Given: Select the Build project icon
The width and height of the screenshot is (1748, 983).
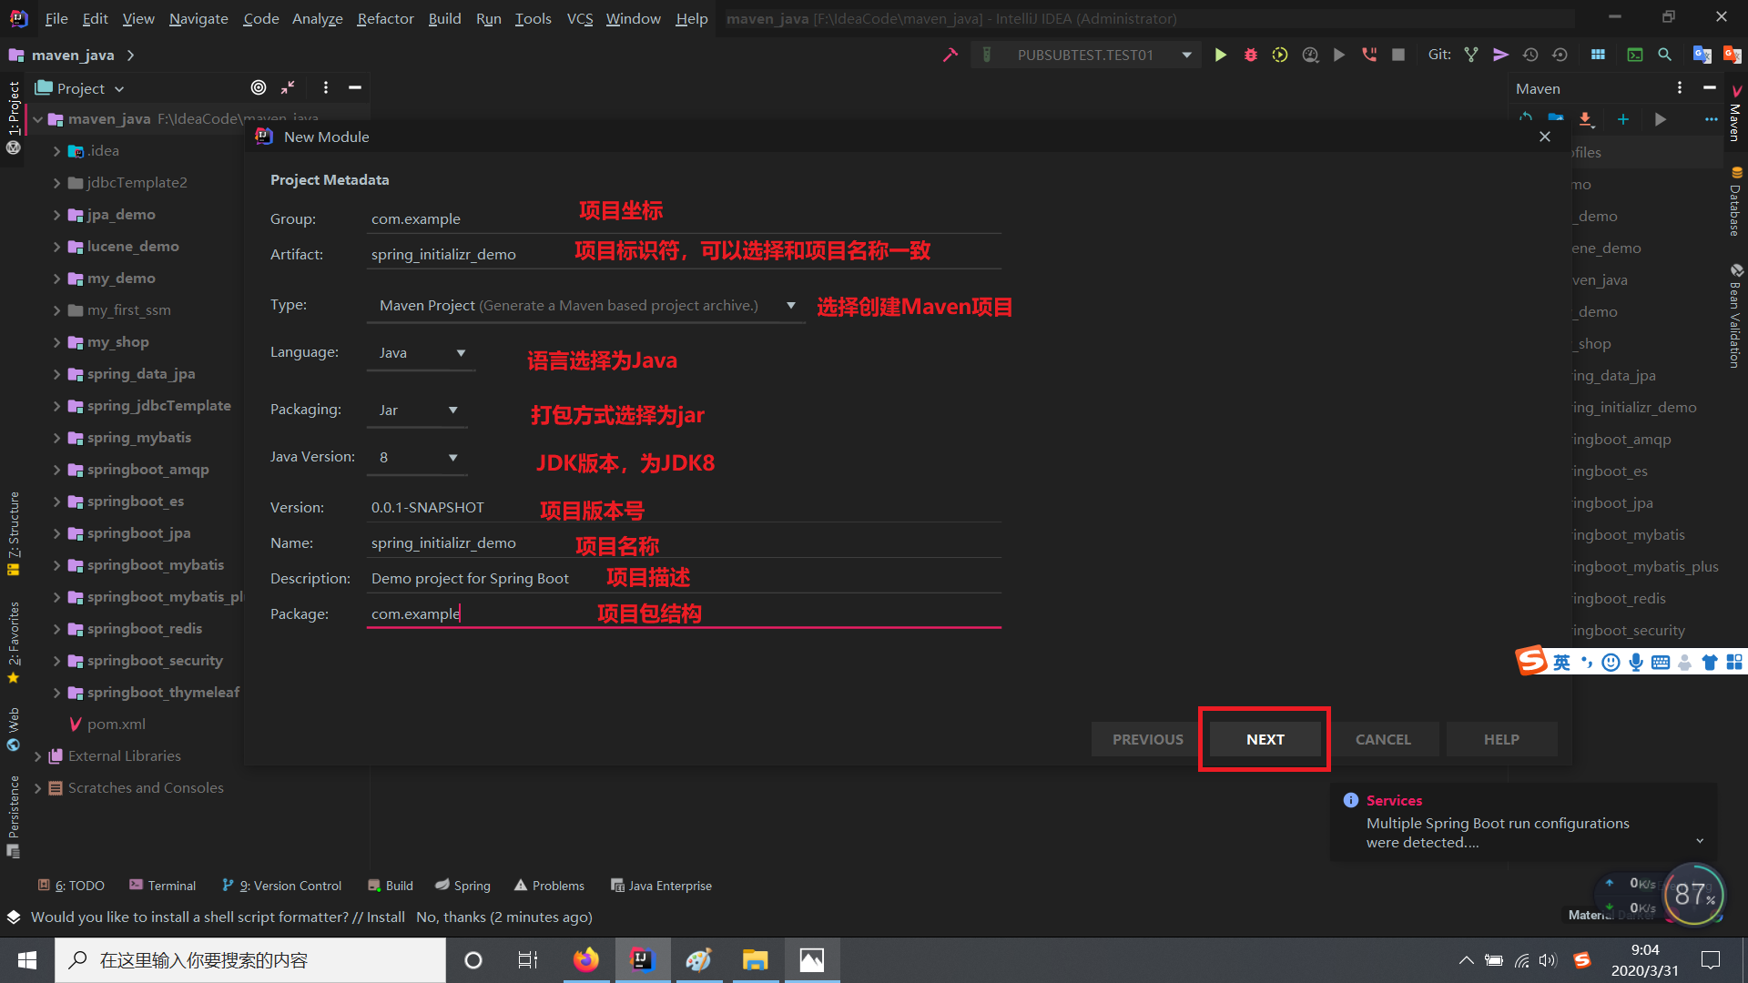Looking at the screenshot, I should 949,56.
